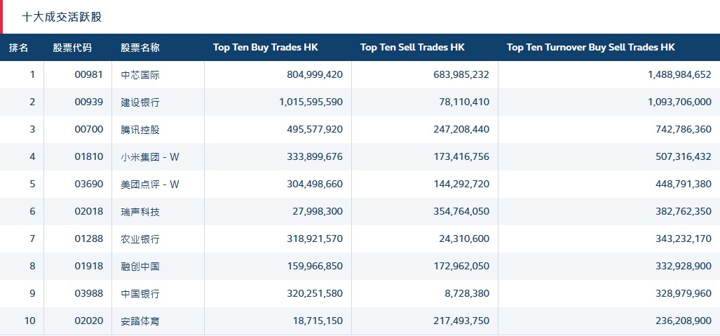720x336 pixels.
Task: Click the 股票名称 column header
Action: pos(140,48)
